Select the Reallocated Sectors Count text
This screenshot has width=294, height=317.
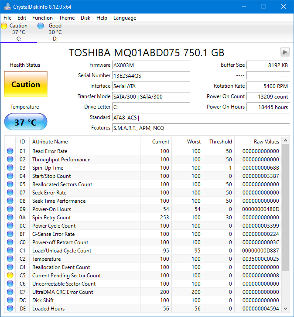(x=62, y=184)
